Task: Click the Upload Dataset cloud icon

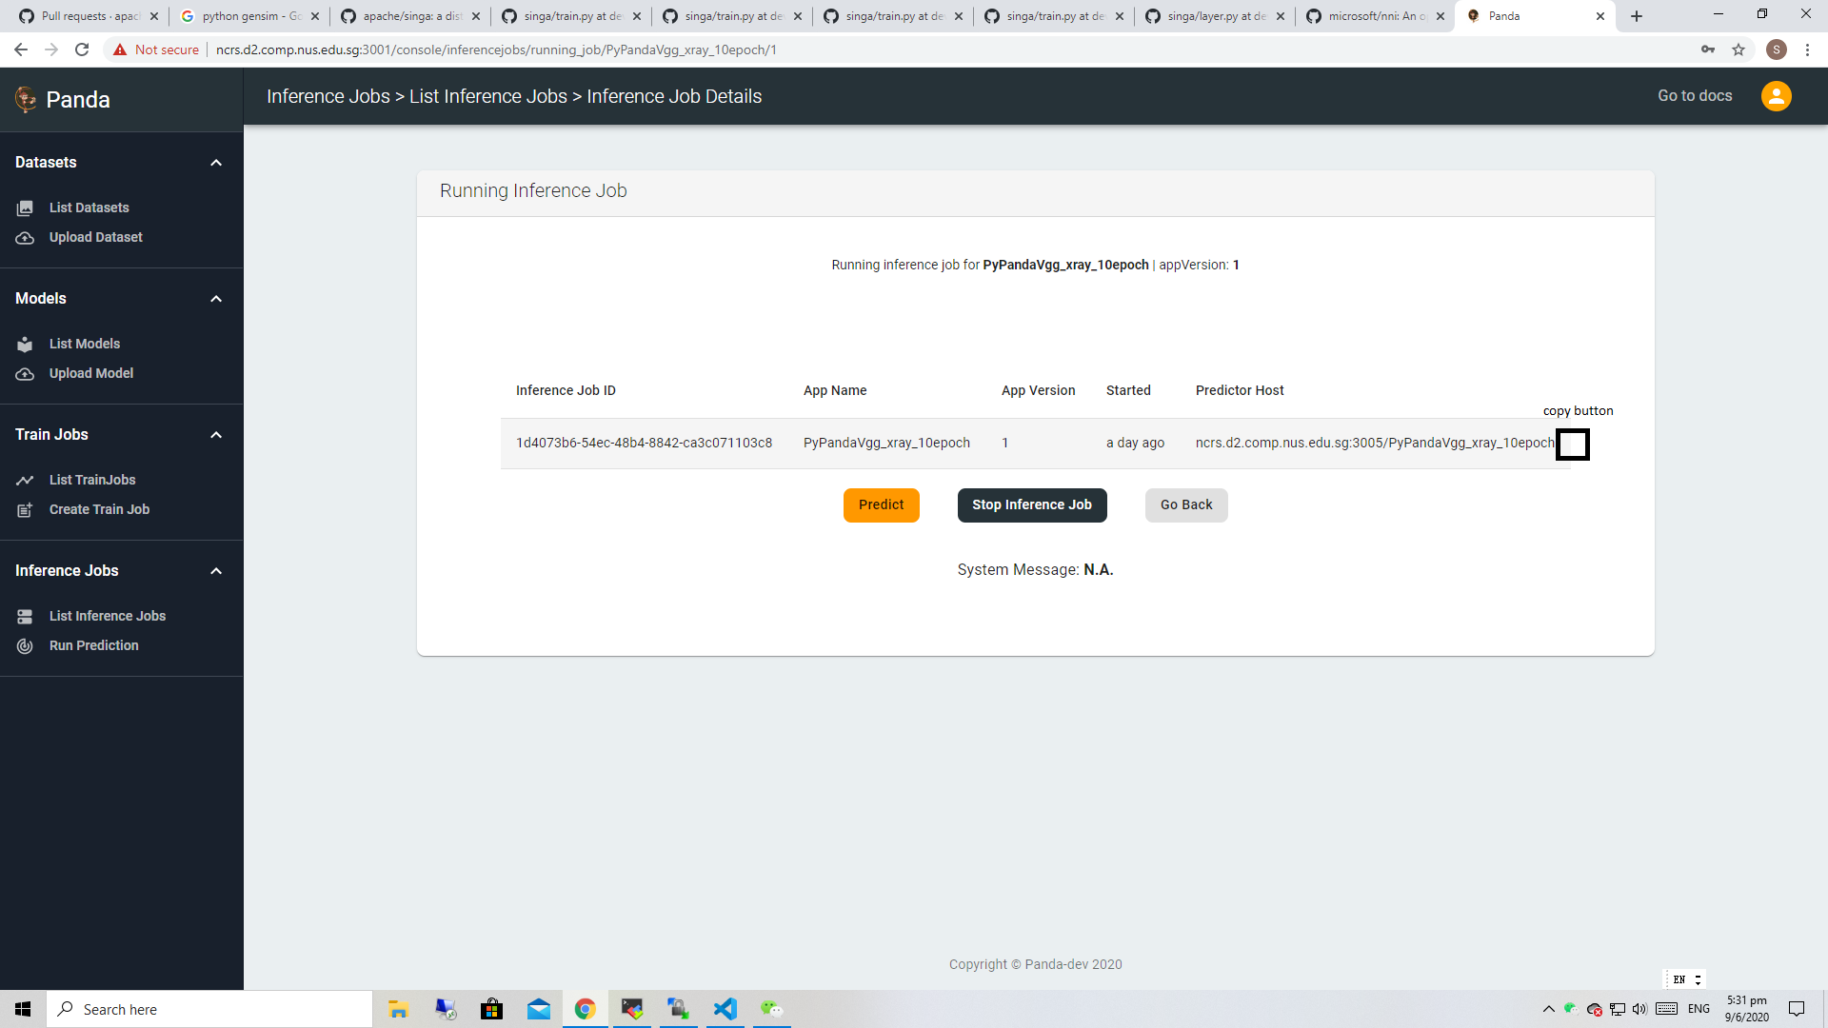Action: pyautogui.click(x=24, y=237)
